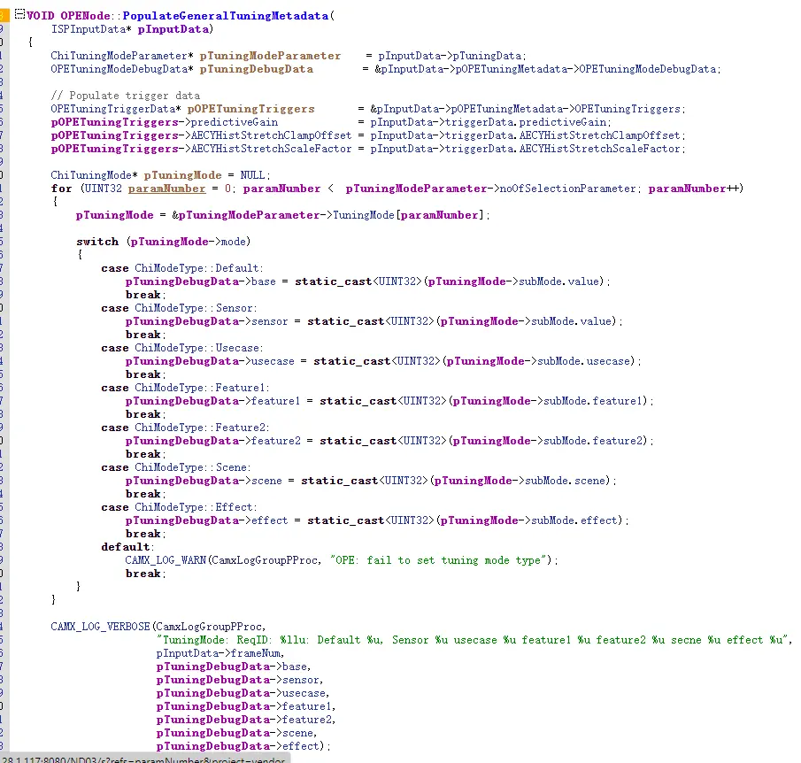801x763 pixels.
Task: Click mode member in switch expression
Action: pos(234,242)
